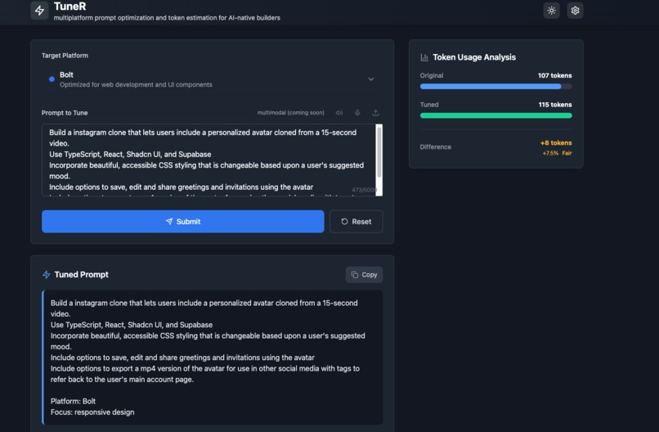Click the Original tokens blue progress bar

coord(496,86)
